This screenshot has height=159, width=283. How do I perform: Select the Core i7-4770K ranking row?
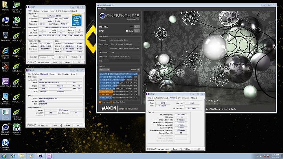click(118, 80)
